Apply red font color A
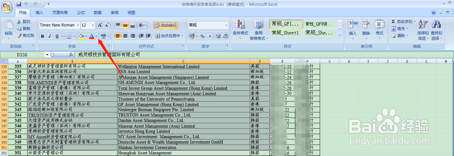Screen dimensions: 454x156 pyautogui.click(x=92, y=36)
